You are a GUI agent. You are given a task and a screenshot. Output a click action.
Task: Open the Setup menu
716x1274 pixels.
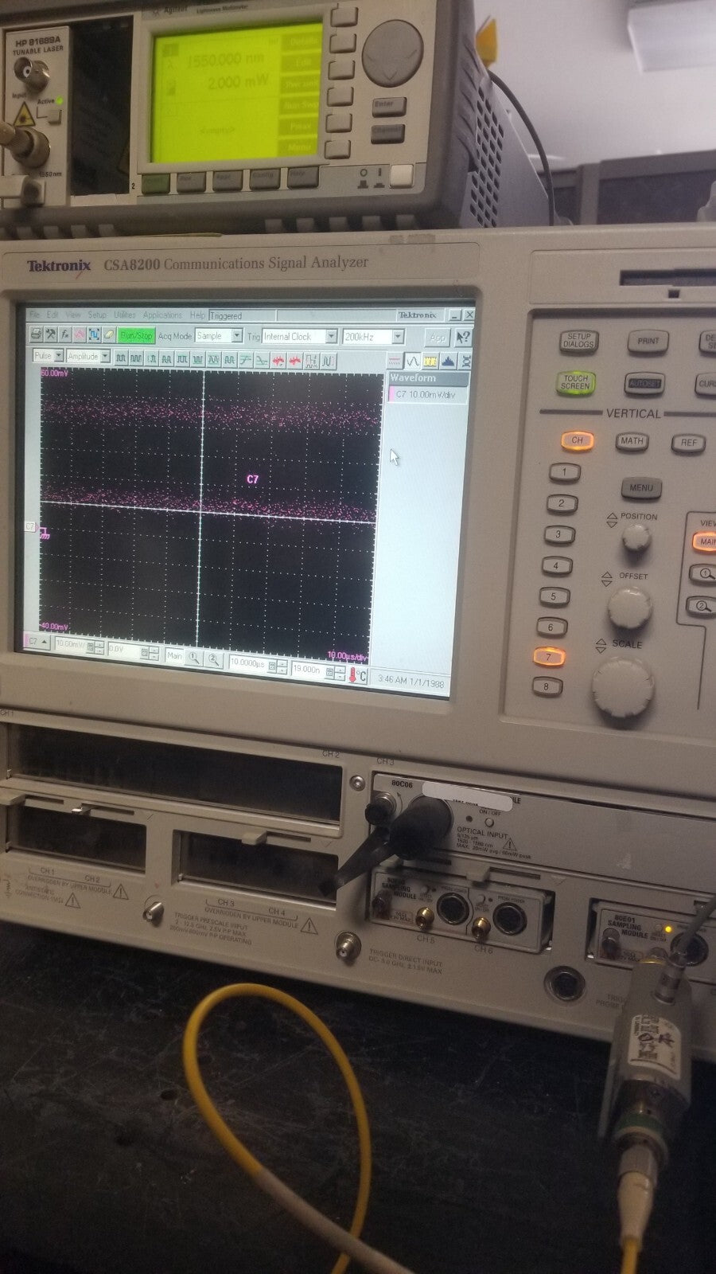click(97, 315)
